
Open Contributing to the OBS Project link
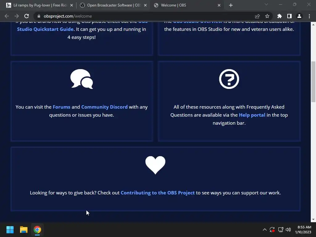pyautogui.click(x=158, y=193)
